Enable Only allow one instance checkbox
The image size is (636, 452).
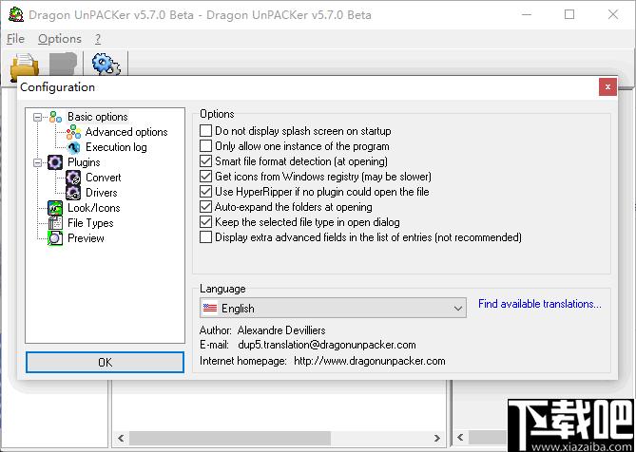pos(206,146)
